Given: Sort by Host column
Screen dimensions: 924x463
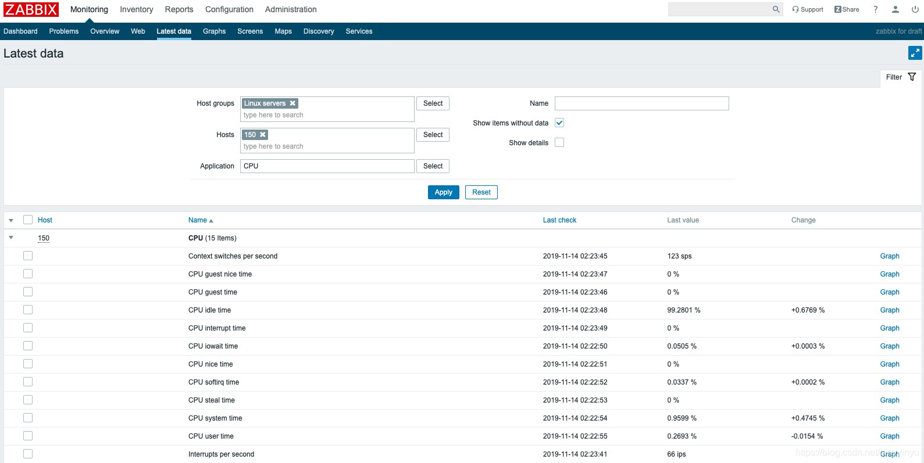Looking at the screenshot, I should coord(45,220).
